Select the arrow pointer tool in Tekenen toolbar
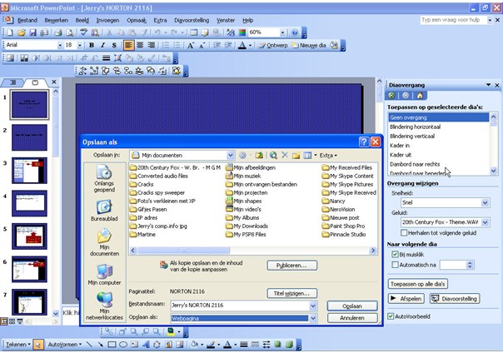 37,344
